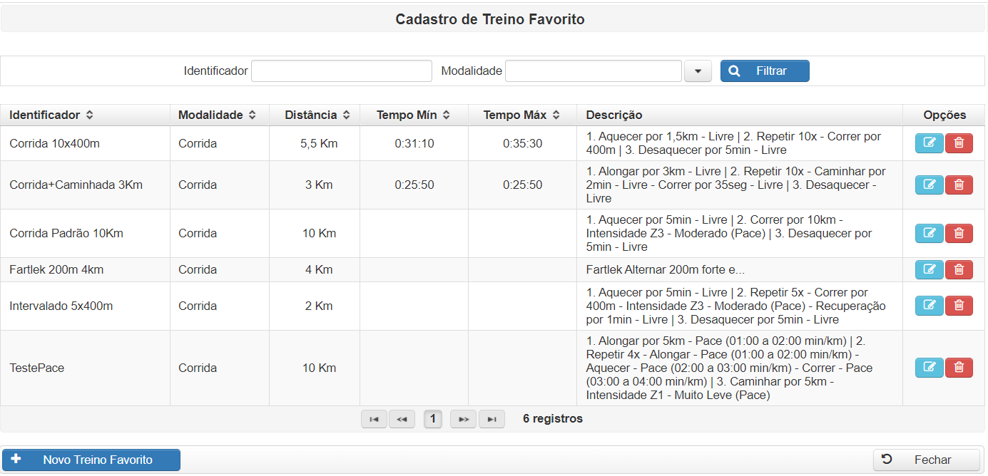The width and height of the screenshot is (988, 476).
Task: Delete the Intervalado 5x400m workout
Action: coord(959,306)
